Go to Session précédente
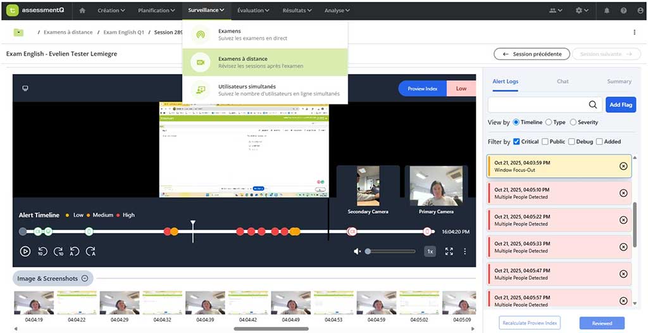 pos(532,54)
